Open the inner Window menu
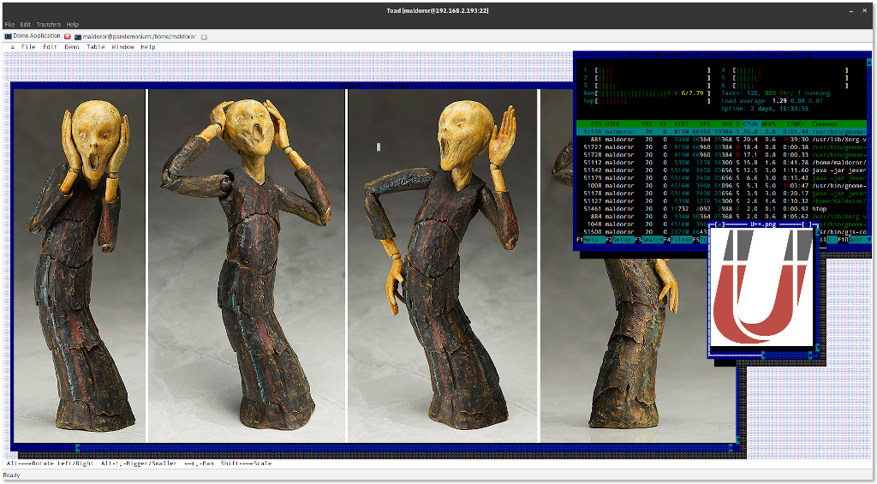877x484 pixels. [122, 47]
